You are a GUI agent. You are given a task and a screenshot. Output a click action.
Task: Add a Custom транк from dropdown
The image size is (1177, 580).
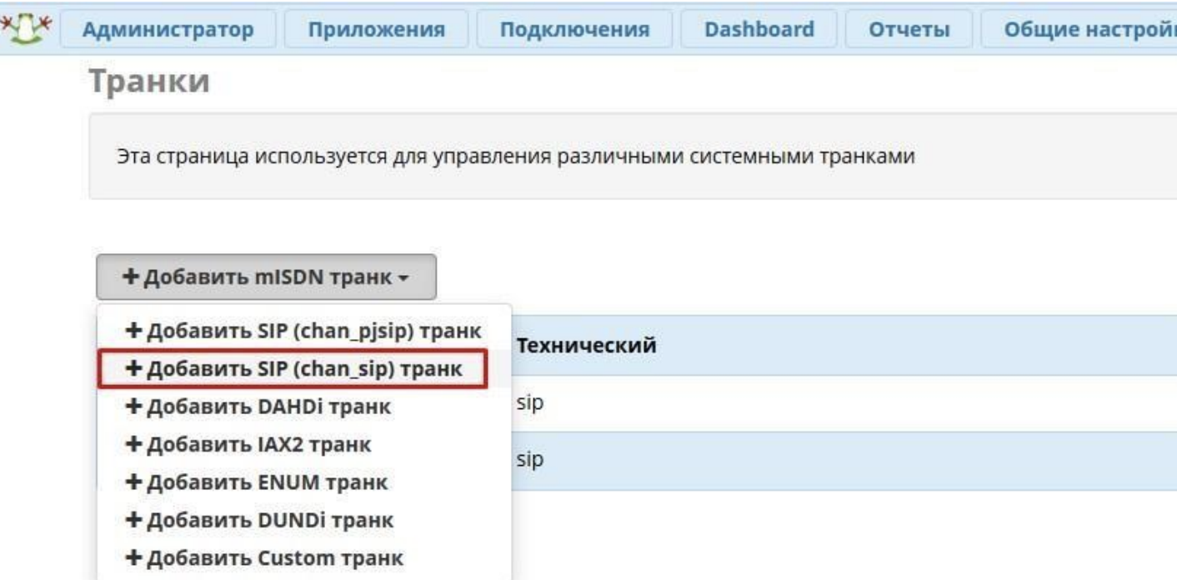(x=263, y=558)
